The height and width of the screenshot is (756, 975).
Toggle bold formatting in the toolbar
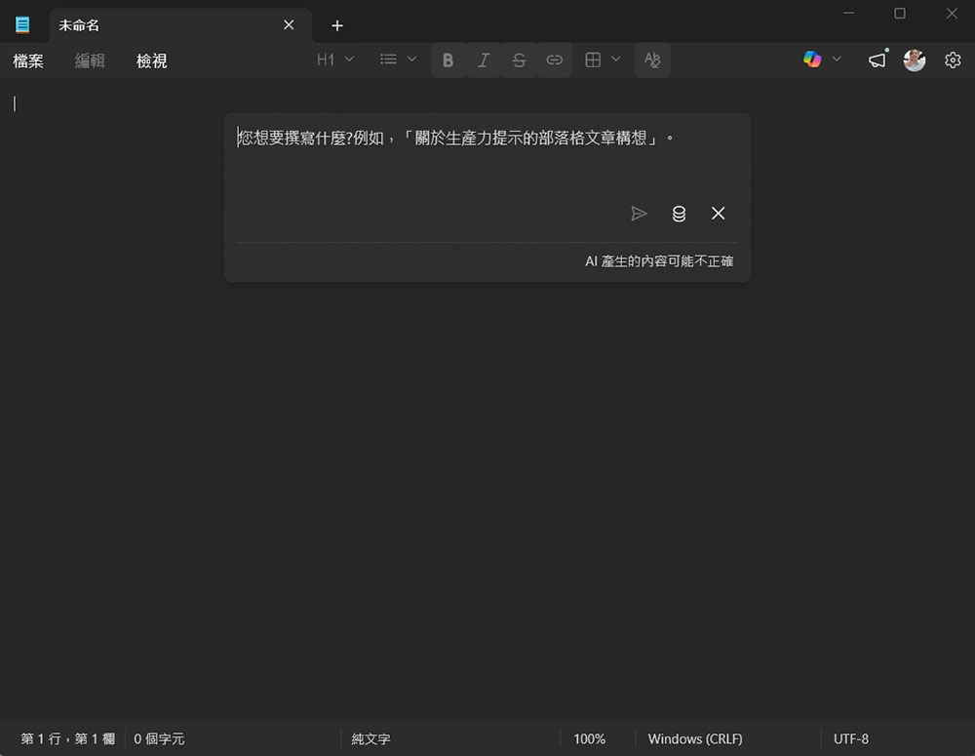click(x=448, y=60)
